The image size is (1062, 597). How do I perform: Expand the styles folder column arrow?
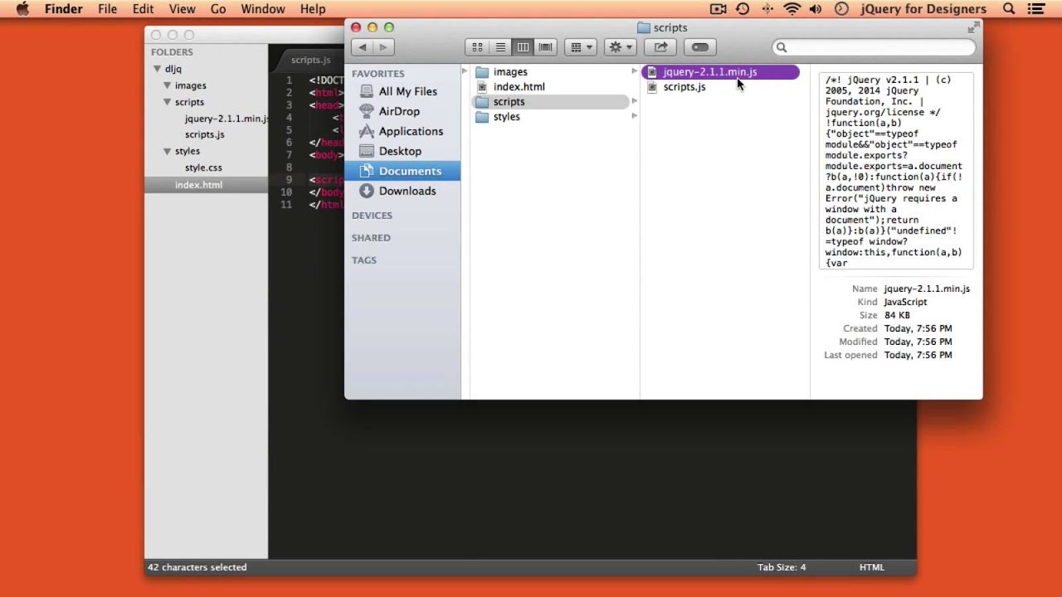click(x=635, y=116)
